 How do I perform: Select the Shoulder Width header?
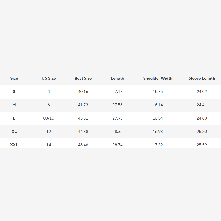158,78
